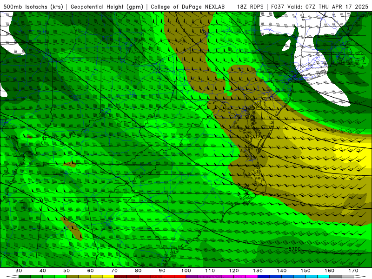The image size is (372, 279).
Task: Click the "18Z RDPS" model run label
Action: click(250, 7)
